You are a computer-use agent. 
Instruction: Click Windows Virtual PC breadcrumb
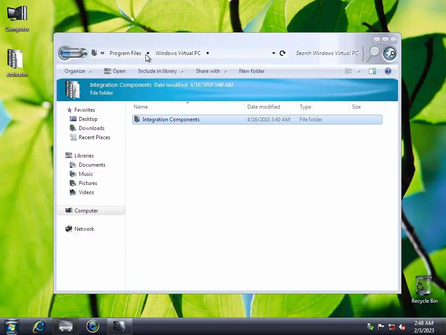click(178, 53)
